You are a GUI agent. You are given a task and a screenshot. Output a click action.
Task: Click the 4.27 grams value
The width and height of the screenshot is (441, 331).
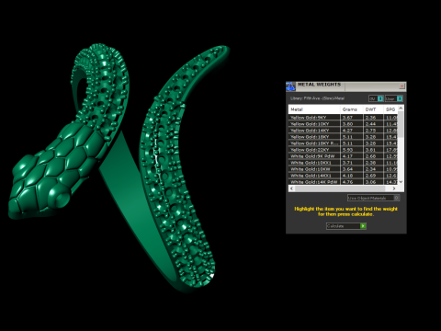(347, 131)
